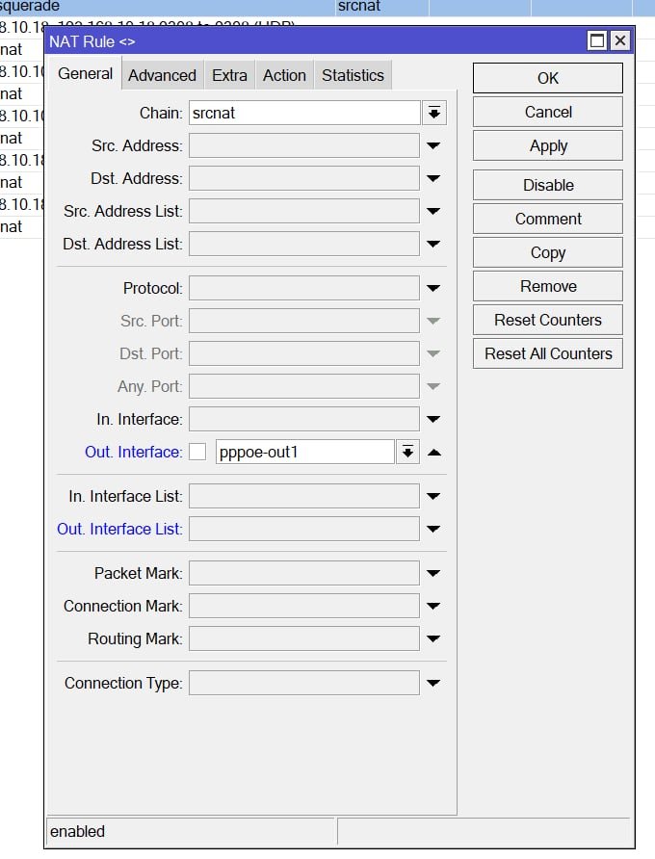Expand the Packet Mark field
Screen dimensions: 655x859
(x=433, y=574)
